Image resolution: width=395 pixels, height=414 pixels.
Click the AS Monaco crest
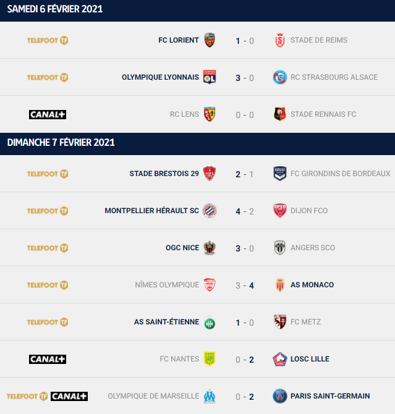(x=280, y=285)
